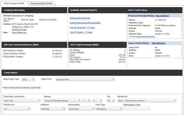Visit the www.allstate.com website link
Screen dimensions: 184x115
click(x=19, y=32)
